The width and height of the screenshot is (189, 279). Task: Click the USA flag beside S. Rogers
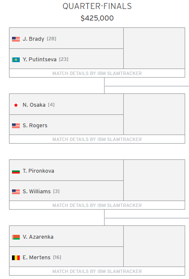pyautogui.click(x=16, y=126)
